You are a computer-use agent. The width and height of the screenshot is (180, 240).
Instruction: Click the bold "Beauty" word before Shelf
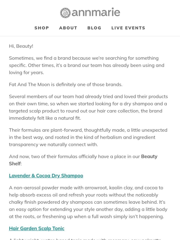tap(149, 156)
